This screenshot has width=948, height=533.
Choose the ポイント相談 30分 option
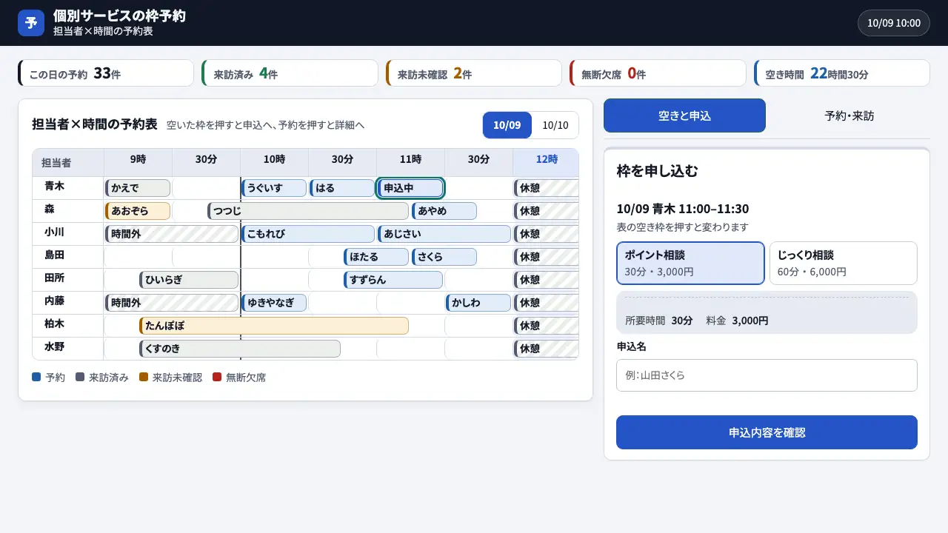click(690, 263)
